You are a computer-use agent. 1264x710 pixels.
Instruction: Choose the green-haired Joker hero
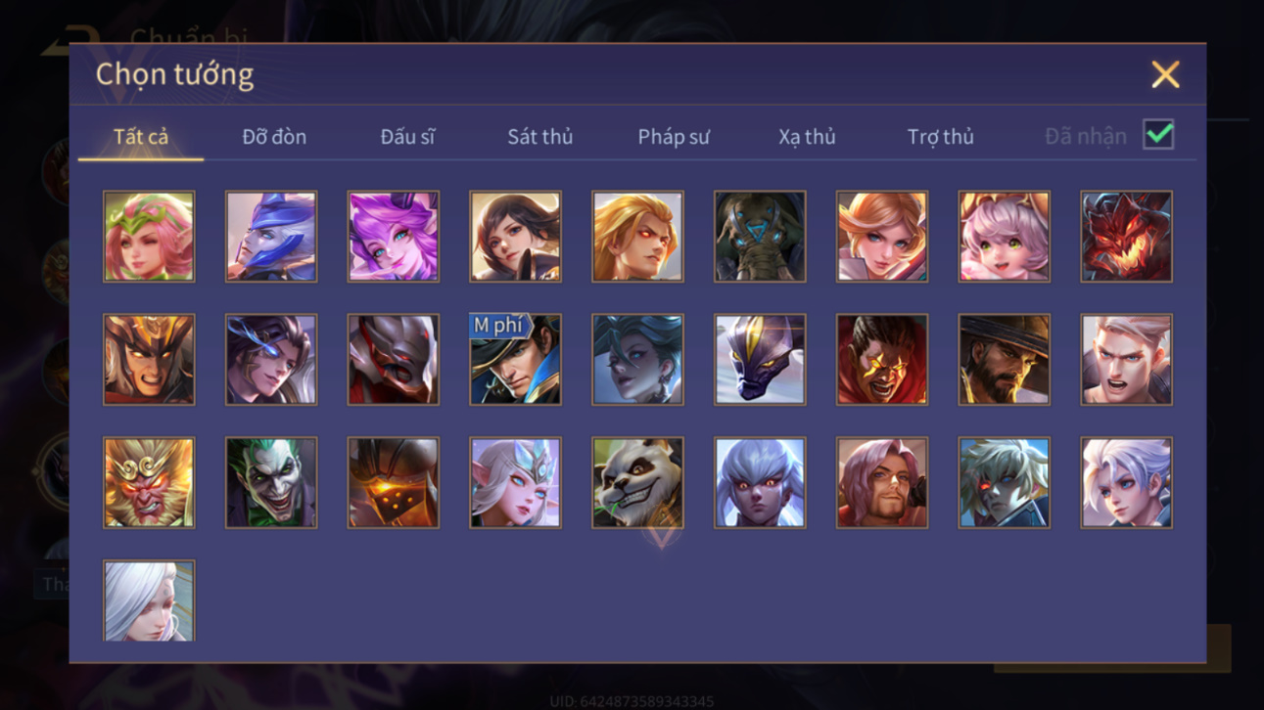click(x=271, y=483)
